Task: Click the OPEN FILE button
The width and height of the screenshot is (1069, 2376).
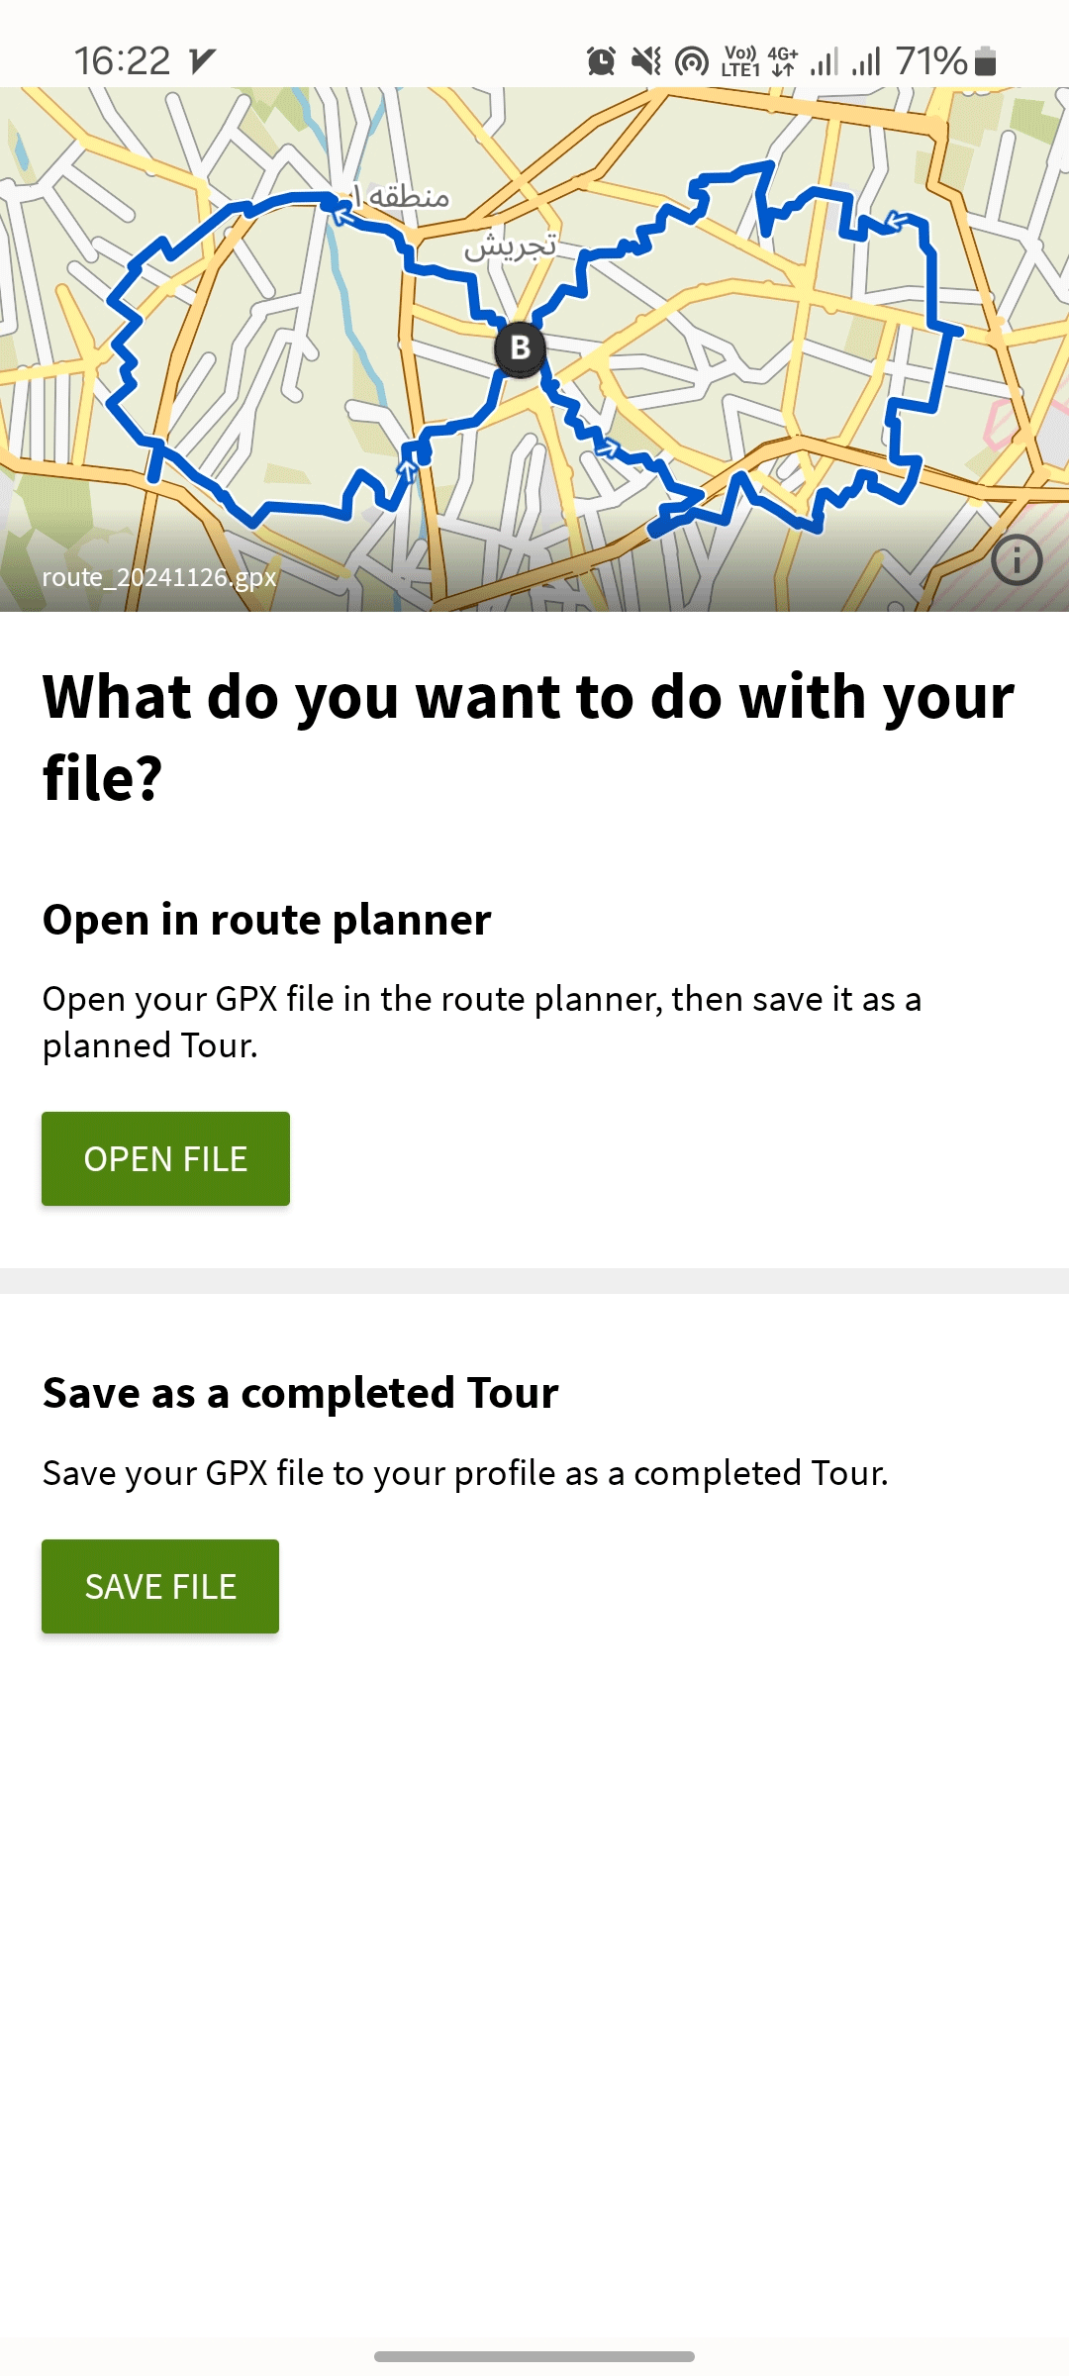Action: coord(165,1158)
